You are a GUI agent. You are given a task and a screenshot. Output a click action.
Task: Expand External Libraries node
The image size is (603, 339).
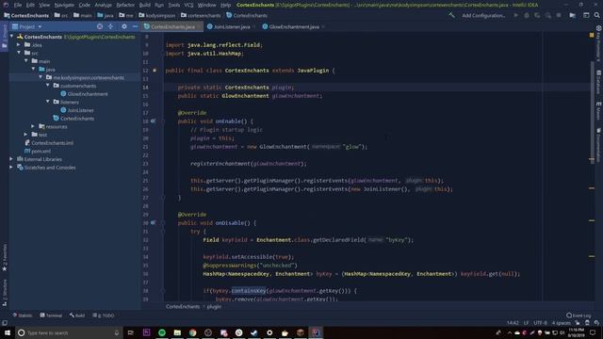point(11,159)
